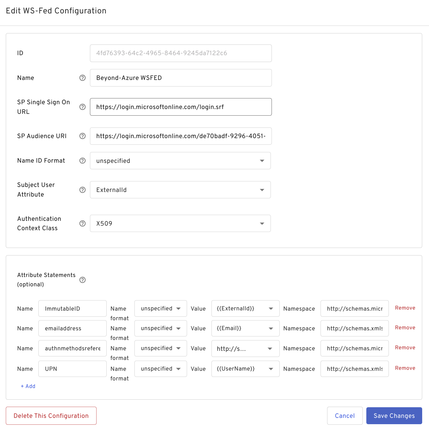Click the Name ID Format help icon
The image size is (429, 430).
point(82,161)
